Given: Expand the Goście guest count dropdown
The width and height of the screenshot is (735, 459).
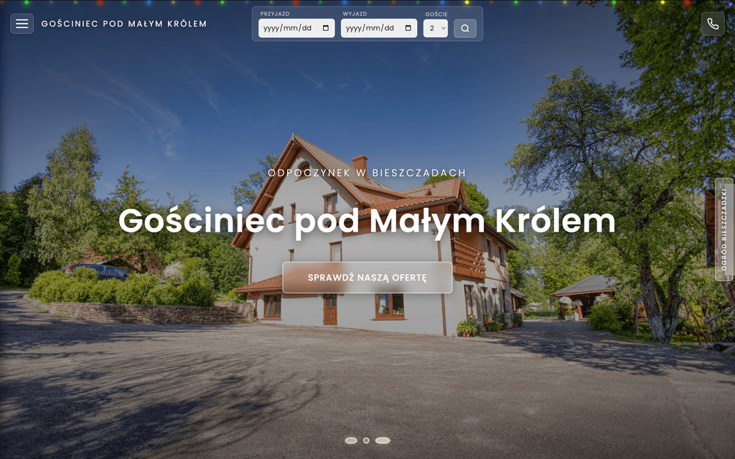Looking at the screenshot, I should [x=436, y=29].
